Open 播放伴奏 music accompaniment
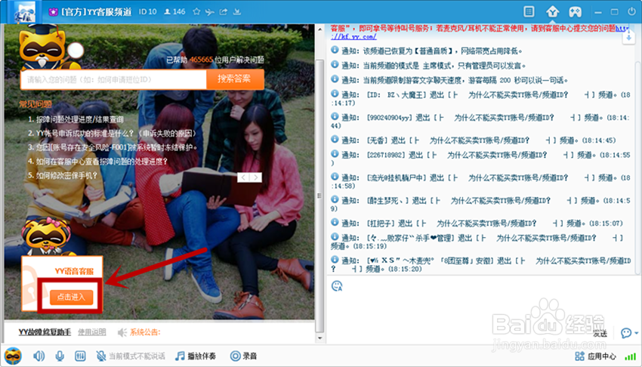642x367 pixels. click(196, 356)
